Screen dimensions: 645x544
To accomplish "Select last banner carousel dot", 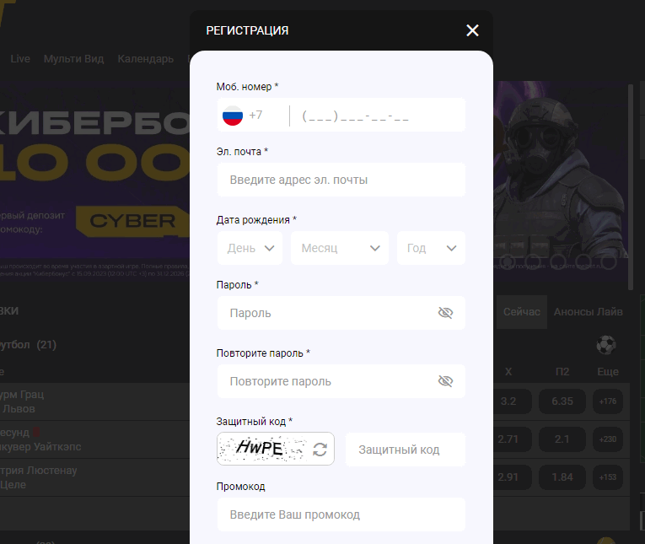I will tap(609, 261).
